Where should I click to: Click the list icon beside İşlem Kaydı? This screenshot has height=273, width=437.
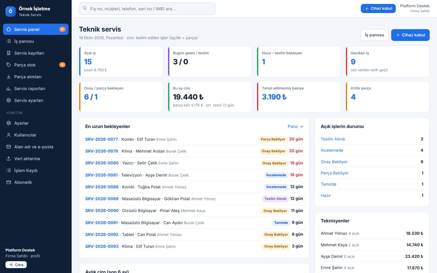(x=8, y=170)
